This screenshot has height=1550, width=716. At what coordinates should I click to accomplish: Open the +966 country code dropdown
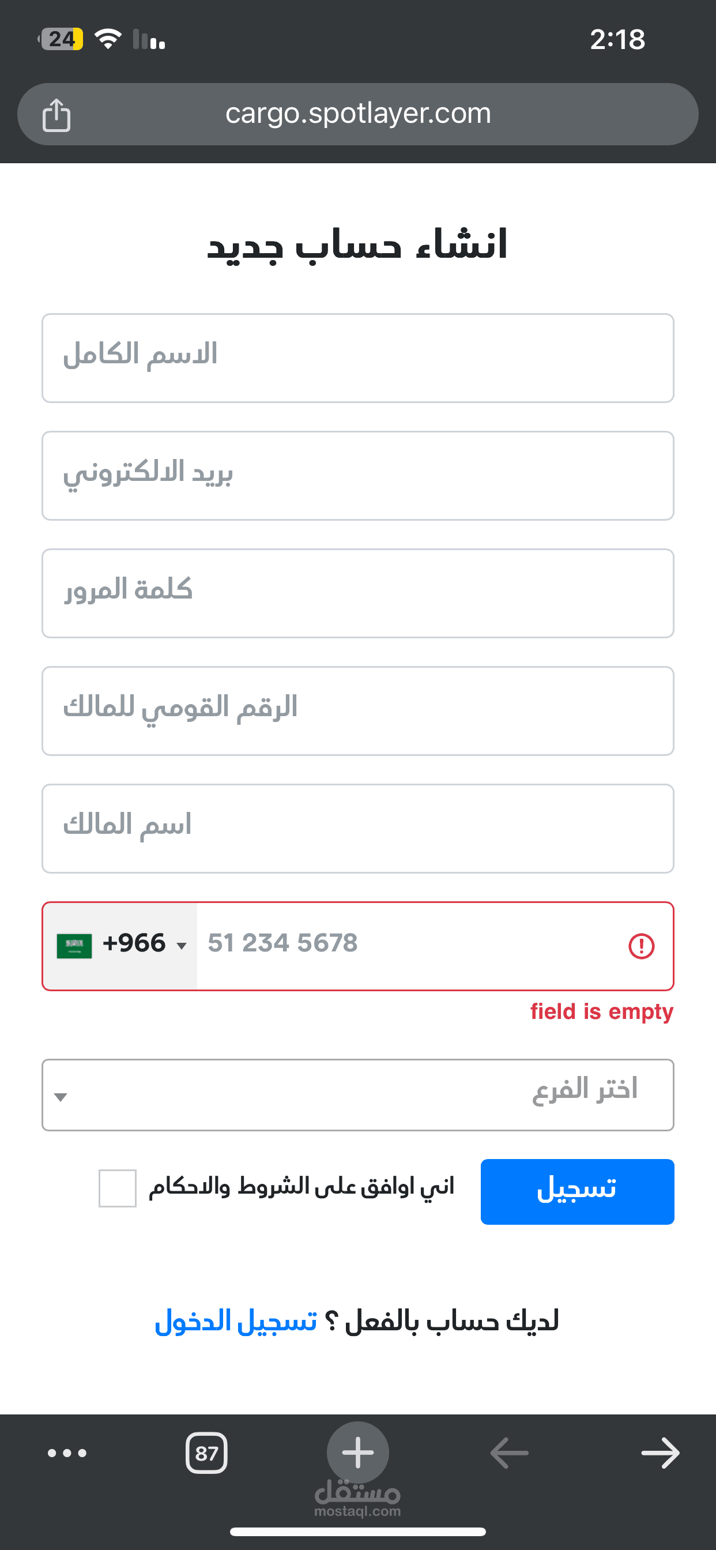pos(144,945)
